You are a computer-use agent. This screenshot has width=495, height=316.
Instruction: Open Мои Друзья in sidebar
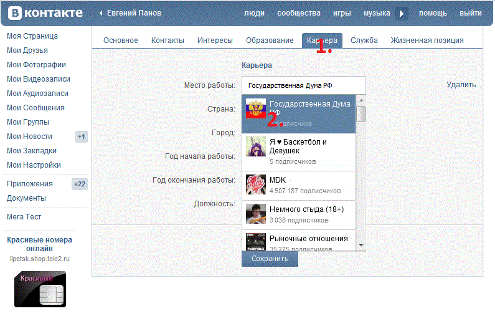[27, 50]
